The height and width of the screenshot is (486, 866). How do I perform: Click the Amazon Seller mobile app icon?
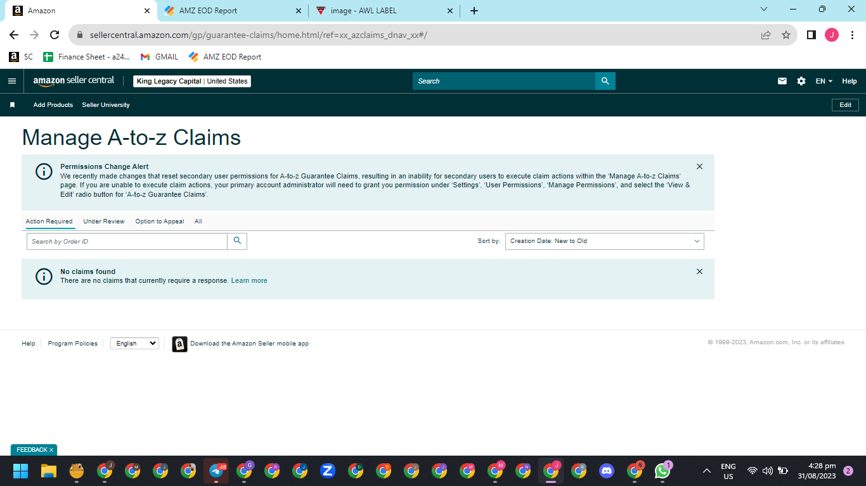click(179, 344)
